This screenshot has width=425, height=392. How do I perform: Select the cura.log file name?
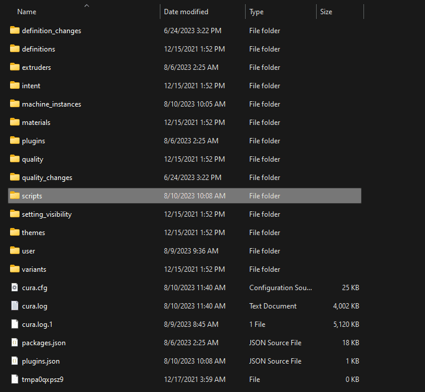pyautogui.click(x=34, y=306)
